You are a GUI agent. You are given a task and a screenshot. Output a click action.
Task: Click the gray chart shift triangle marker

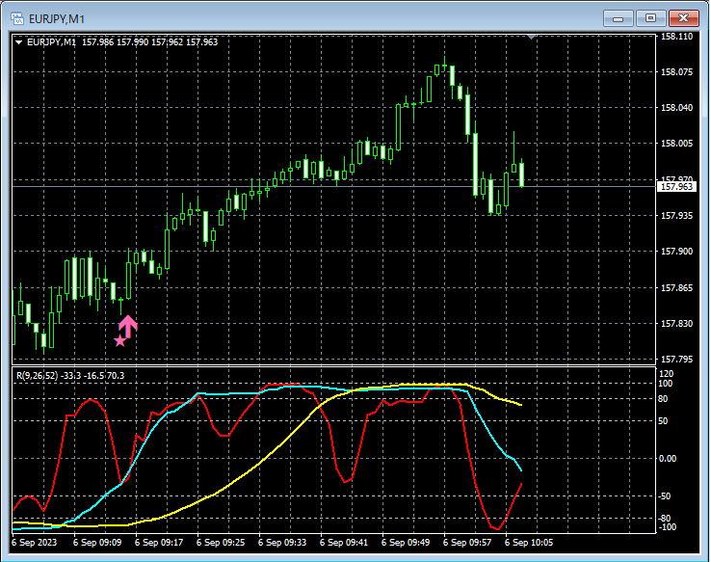[532, 37]
